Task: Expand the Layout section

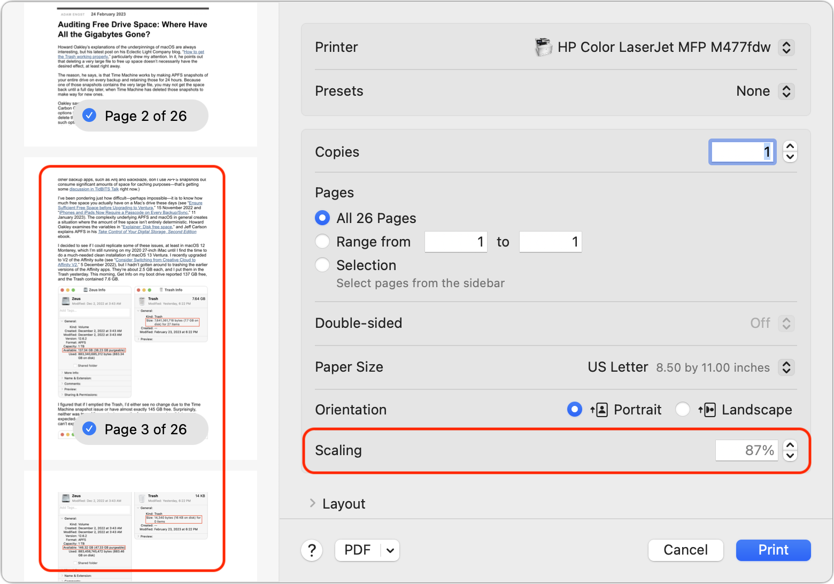Action: pyautogui.click(x=313, y=503)
